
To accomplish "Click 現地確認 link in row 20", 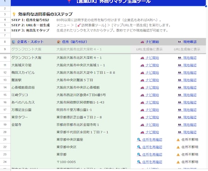I will point(187,132).
